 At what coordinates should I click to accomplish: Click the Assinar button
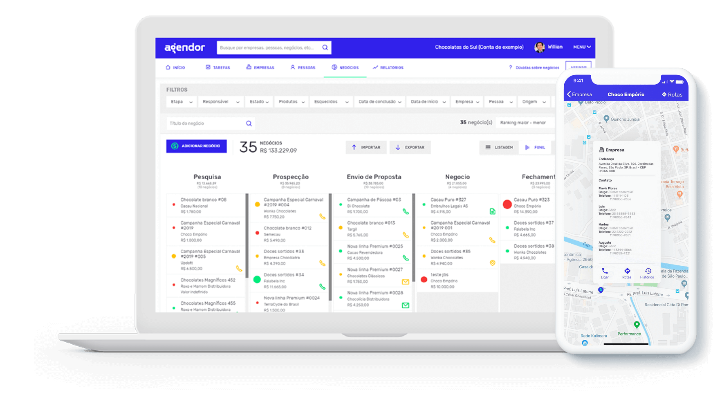pos(578,66)
